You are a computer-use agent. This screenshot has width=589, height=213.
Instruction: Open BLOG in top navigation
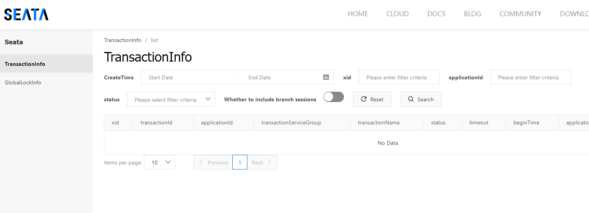[472, 14]
